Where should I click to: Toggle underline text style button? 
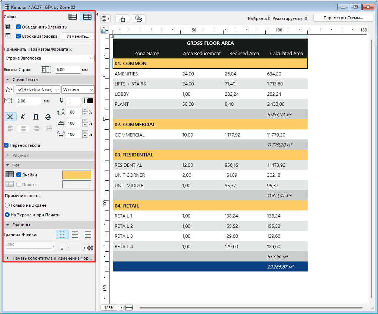pos(36,117)
